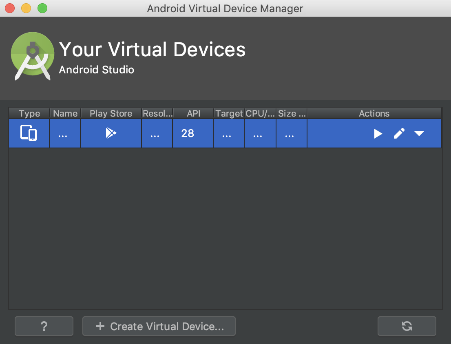Launch the AVD with the play icon

click(378, 134)
